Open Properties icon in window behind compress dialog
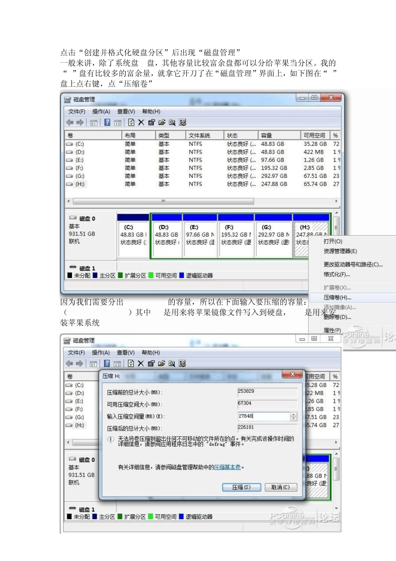Viewport: 396px width, 561px height. (x=151, y=364)
